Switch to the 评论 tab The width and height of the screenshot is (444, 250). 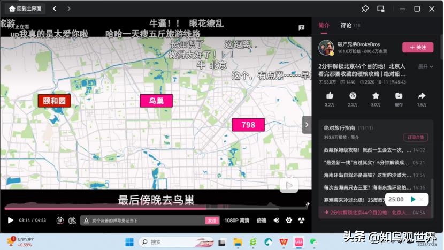346,26
